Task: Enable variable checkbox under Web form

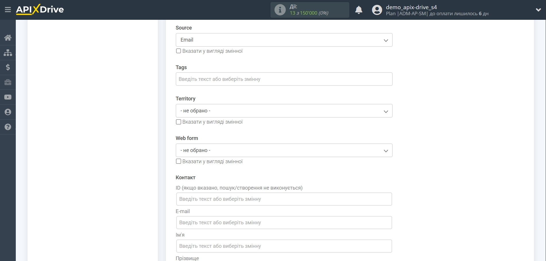Action: coord(179,161)
